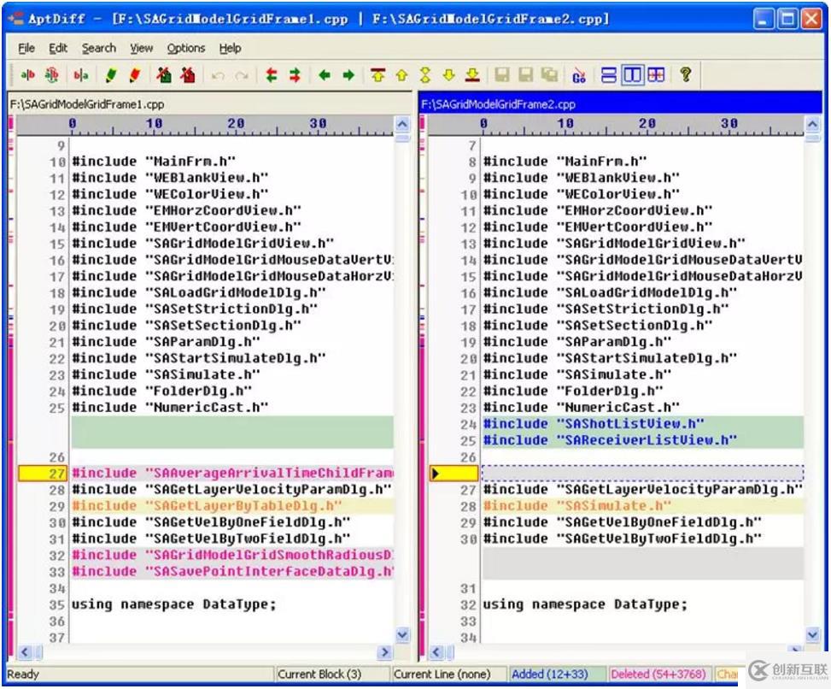Screen dimensions: 831x689
Task: Click the double red-green right merge arrows
Action: click(x=296, y=75)
